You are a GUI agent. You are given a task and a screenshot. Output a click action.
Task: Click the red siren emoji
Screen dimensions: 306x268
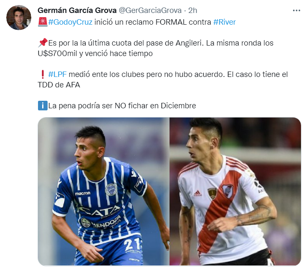tap(43, 22)
